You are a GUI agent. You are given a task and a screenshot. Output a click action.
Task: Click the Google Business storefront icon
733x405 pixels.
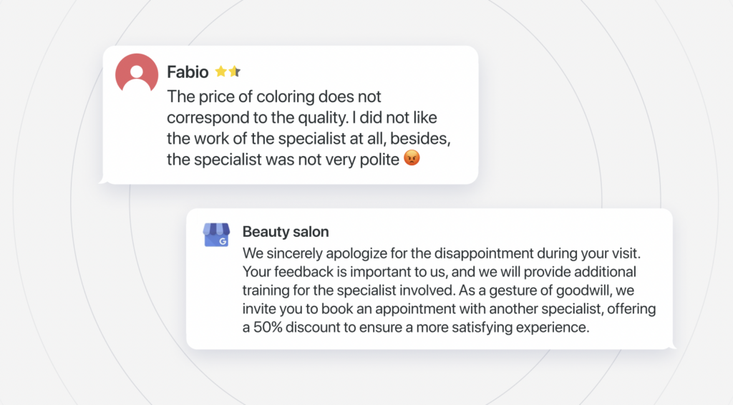(215, 234)
